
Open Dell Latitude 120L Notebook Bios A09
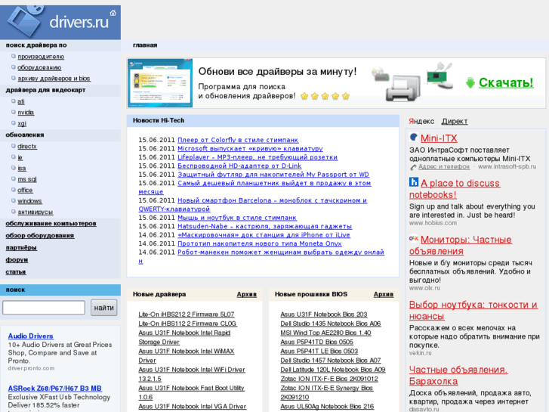(x=332, y=370)
